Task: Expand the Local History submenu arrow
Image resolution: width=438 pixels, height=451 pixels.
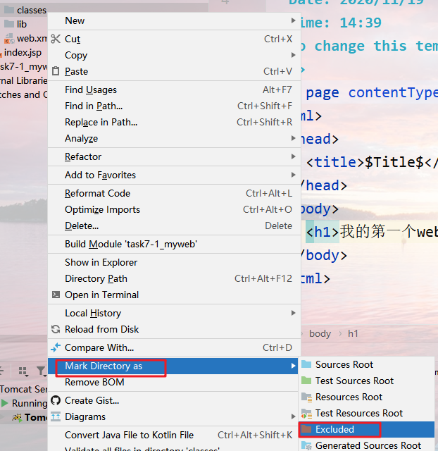Action: [x=293, y=313]
